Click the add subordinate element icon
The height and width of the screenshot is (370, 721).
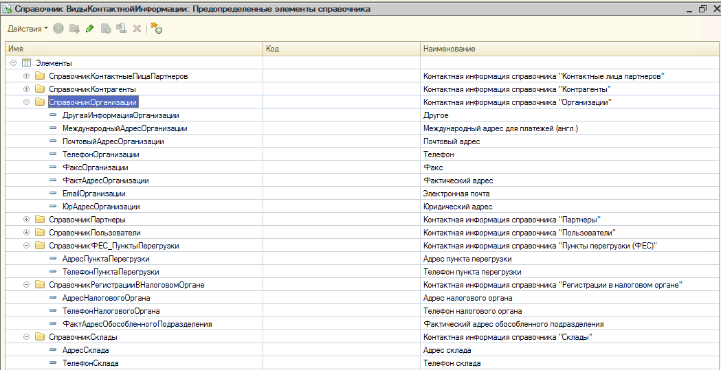[x=157, y=29]
